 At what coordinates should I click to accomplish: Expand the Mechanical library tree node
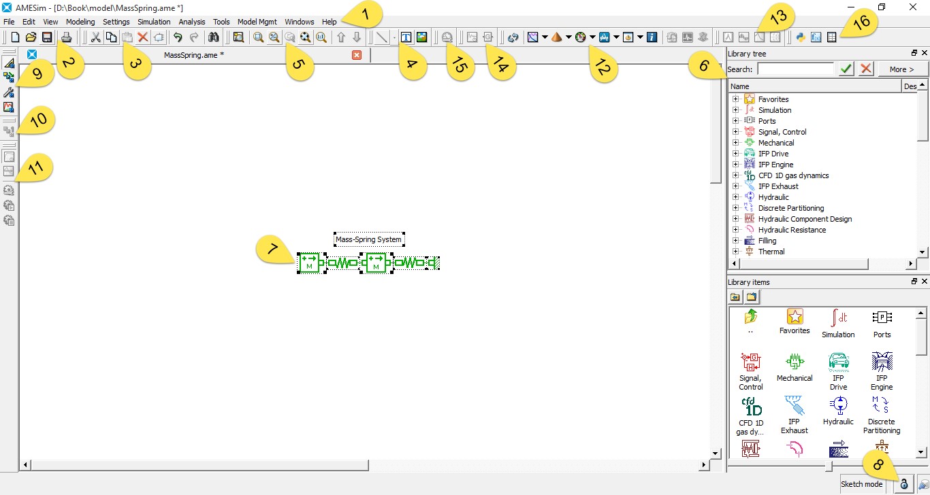pyautogui.click(x=735, y=143)
